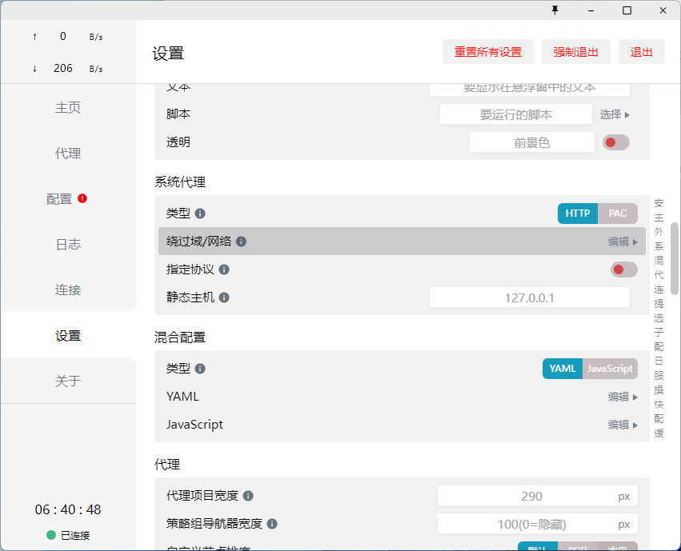Click the 强制退出 button
This screenshot has height=551, width=681.
point(576,52)
